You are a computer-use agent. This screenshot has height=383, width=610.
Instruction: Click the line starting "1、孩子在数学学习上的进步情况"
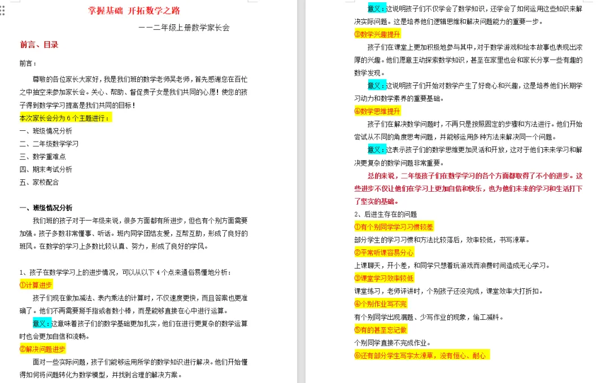[x=125, y=272]
